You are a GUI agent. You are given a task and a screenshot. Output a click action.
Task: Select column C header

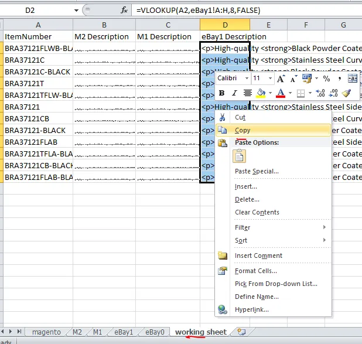168,25
